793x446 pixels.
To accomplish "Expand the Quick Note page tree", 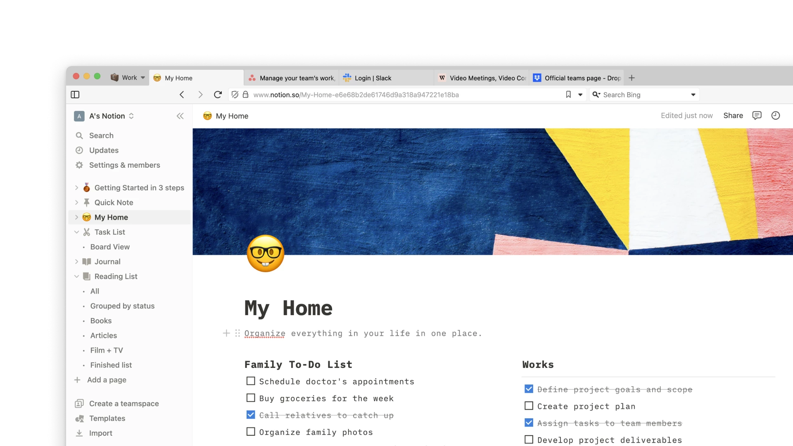I will click(x=76, y=203).
